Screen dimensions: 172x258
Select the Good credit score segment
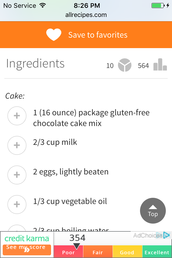pyautogui.click(x=127, y=252)
